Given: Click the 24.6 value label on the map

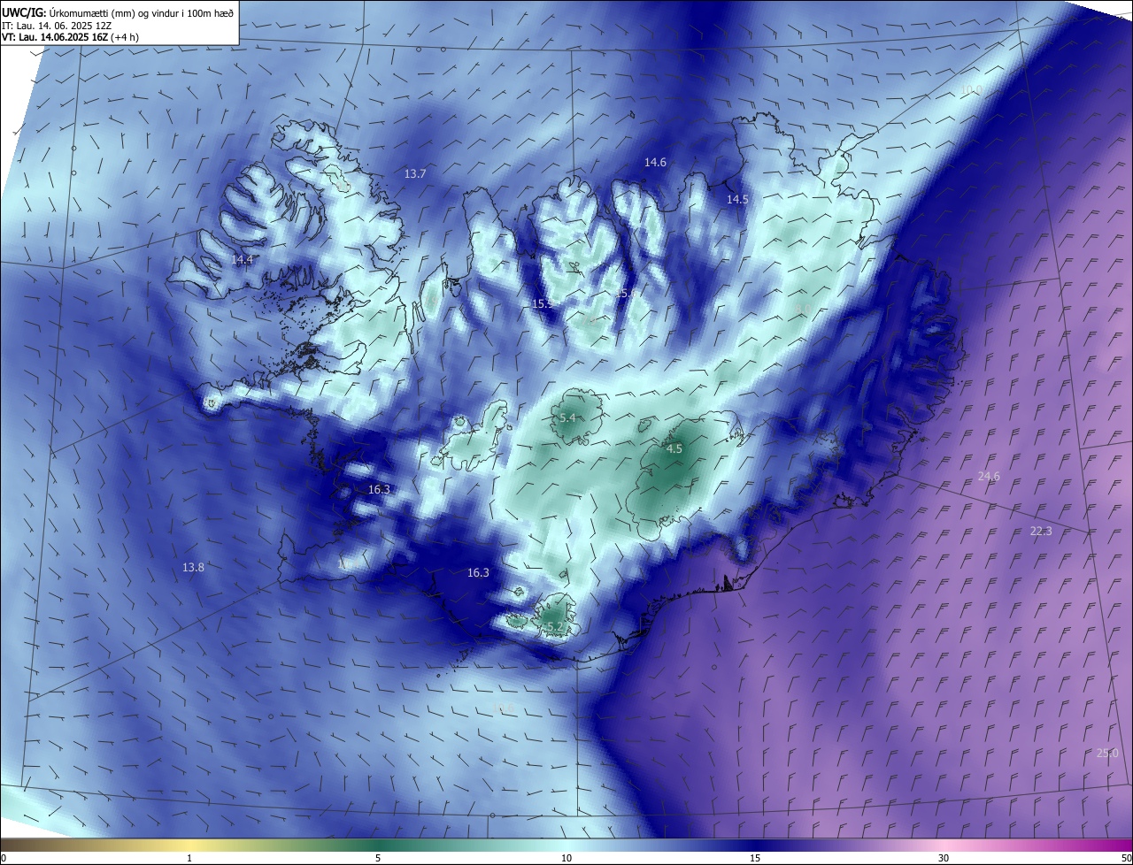Looking at the screenshot, I should coord(989,476).
